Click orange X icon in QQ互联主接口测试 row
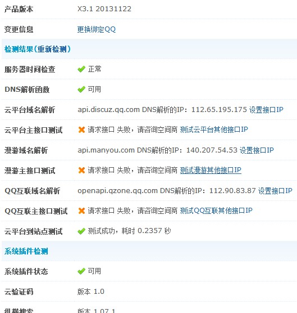 [81, 211]
